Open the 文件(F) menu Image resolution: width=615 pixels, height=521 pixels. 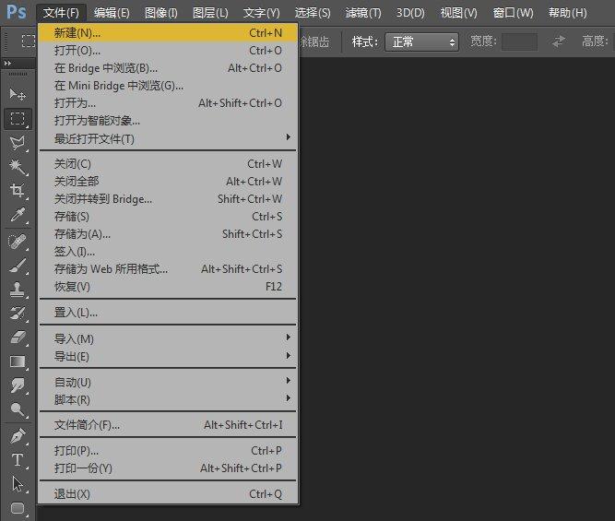click(x=61, y=13)
